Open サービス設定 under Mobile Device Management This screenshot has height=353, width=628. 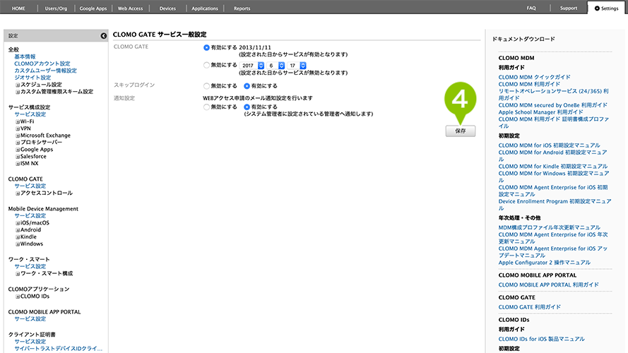click(30, 216)
